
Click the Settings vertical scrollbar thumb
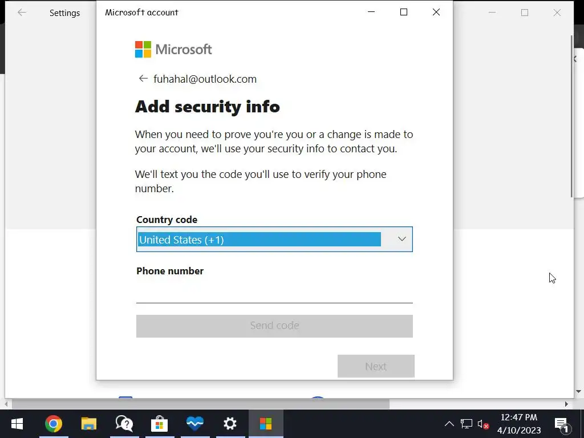point(571,116)
